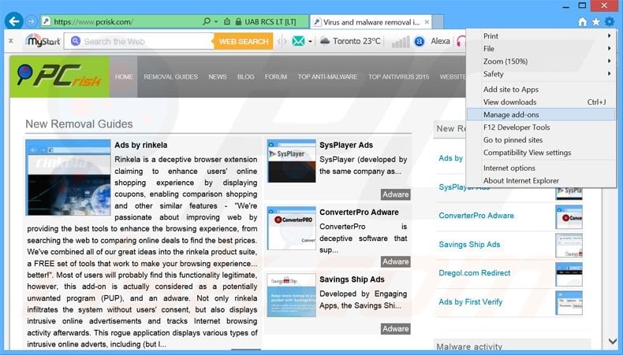This screenshot has height=355, width=623.
Task: Expand the File submenu
Action: (541, 49)
